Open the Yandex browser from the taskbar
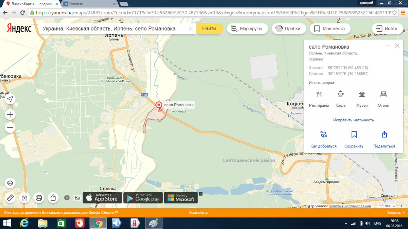 coord(135,223)
